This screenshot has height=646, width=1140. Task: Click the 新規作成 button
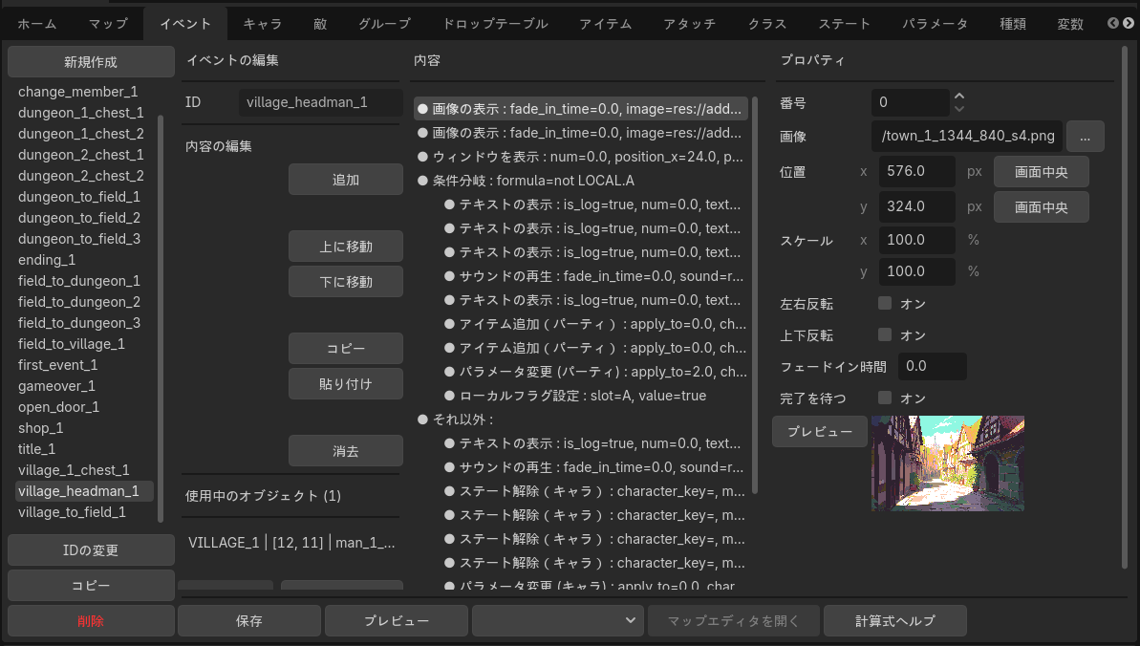point(91,62)
